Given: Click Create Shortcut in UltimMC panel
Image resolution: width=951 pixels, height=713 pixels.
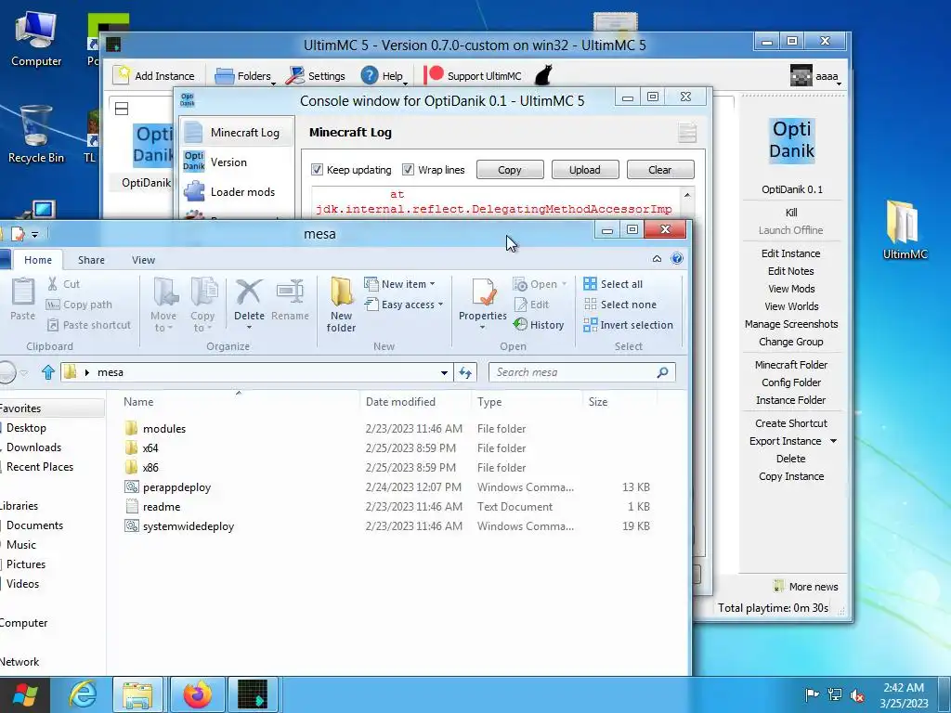Looking at the screenshot, I should coord(791,423).
